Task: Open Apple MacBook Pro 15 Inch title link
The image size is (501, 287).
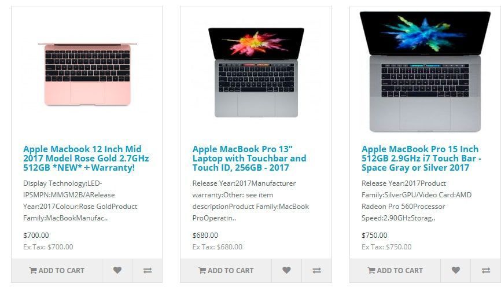Action: pyautogui.click(x=421, y=158)
